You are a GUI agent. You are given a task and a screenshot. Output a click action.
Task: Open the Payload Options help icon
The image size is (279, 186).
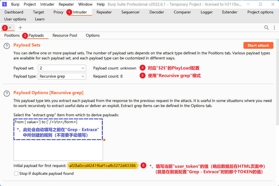pos(7,94)
